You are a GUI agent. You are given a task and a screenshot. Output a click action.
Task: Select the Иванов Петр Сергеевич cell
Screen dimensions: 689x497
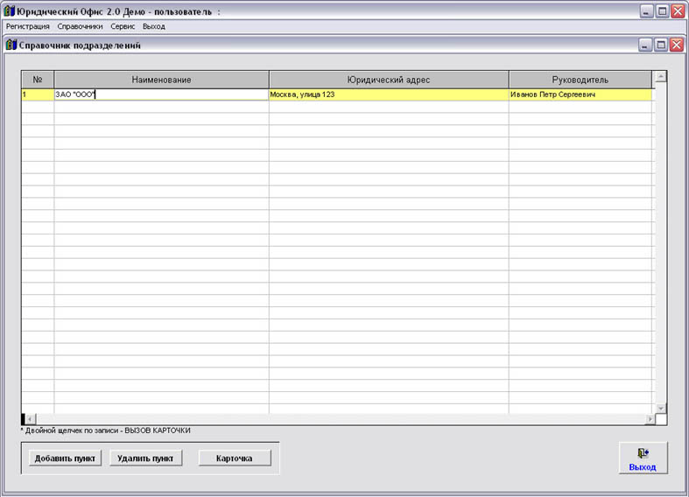(580, 94)
